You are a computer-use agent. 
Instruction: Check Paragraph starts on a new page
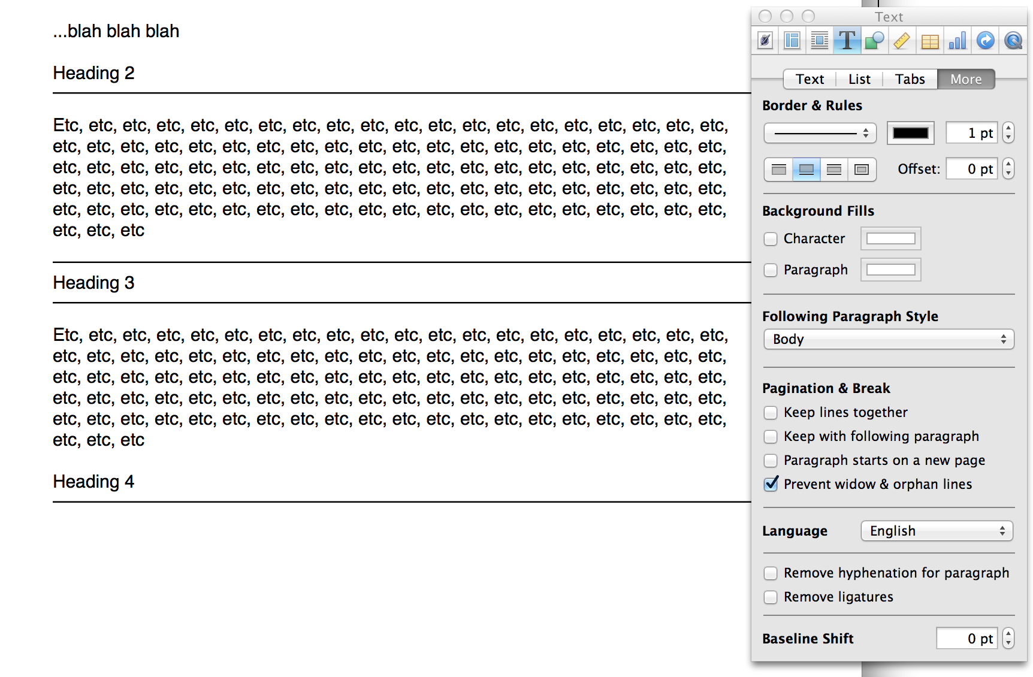[x=771, y=461]
